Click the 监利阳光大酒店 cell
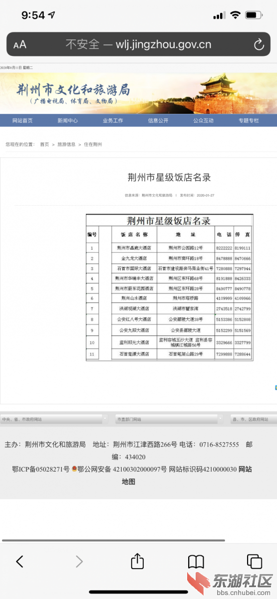 coord(134,342)
